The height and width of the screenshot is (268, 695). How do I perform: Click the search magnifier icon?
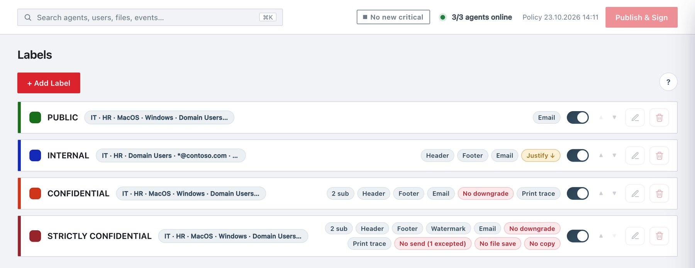[x=28, y=17]
